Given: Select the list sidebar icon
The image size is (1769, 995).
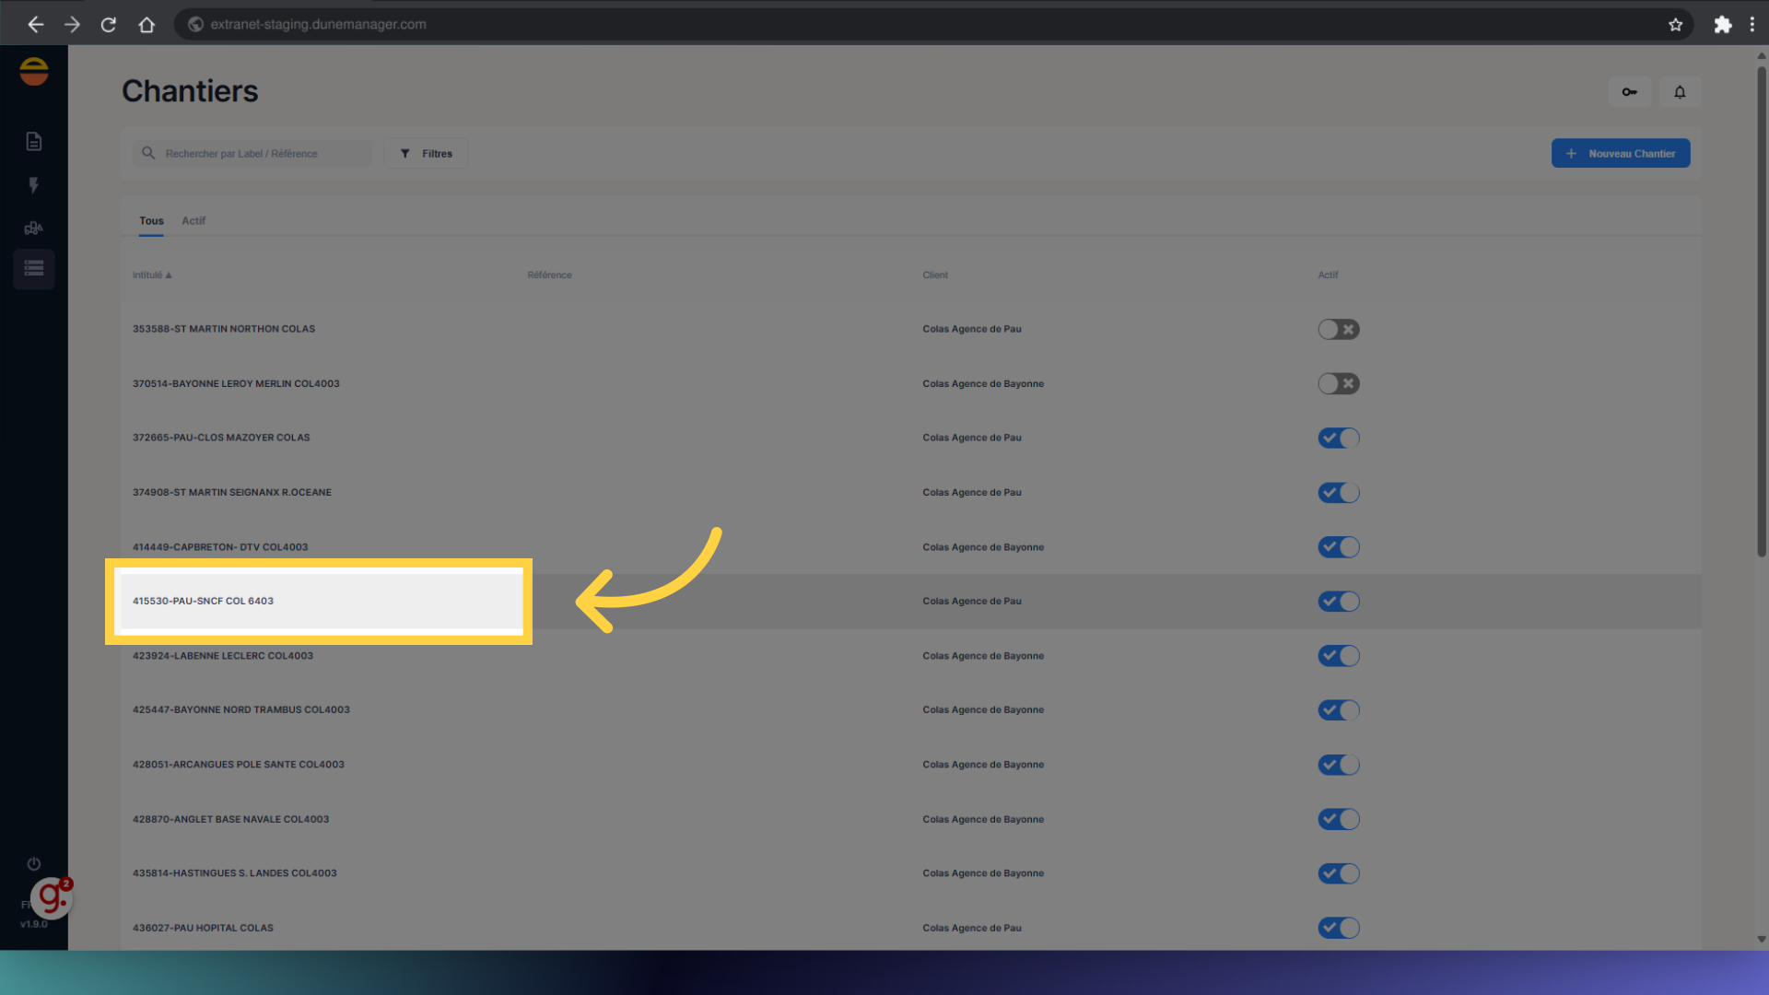Looking at the screenshot, I should point(34,269).
